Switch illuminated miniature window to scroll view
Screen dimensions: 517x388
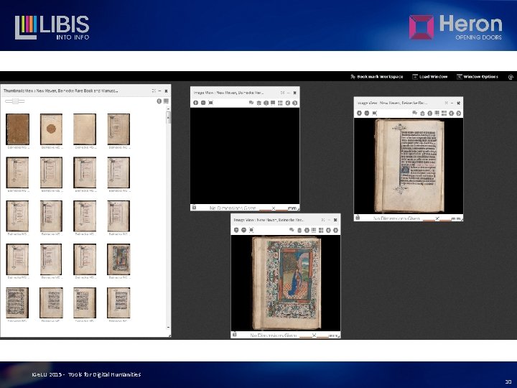(x=314, y=230)
